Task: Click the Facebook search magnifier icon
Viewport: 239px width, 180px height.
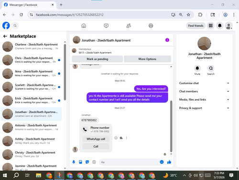Action: tap(15, 25)
